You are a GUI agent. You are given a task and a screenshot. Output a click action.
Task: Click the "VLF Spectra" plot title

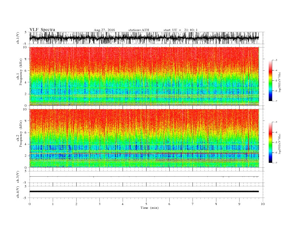(42, 30)
